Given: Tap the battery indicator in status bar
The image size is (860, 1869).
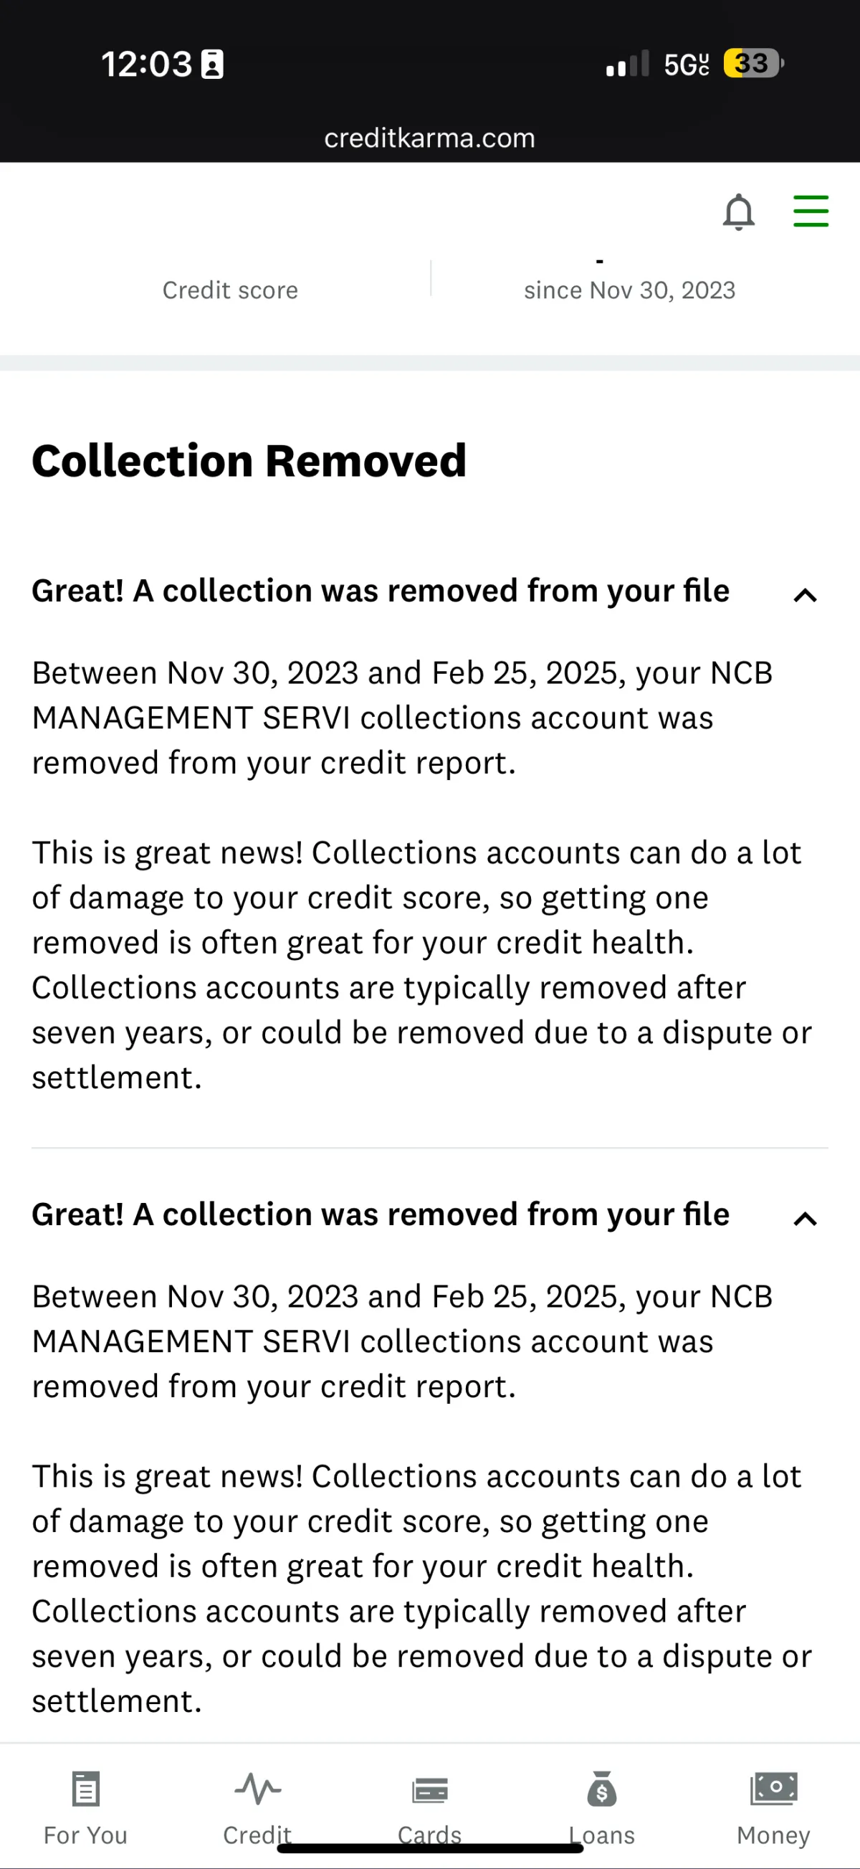Looking at the screenshot, I should (753, 64).
